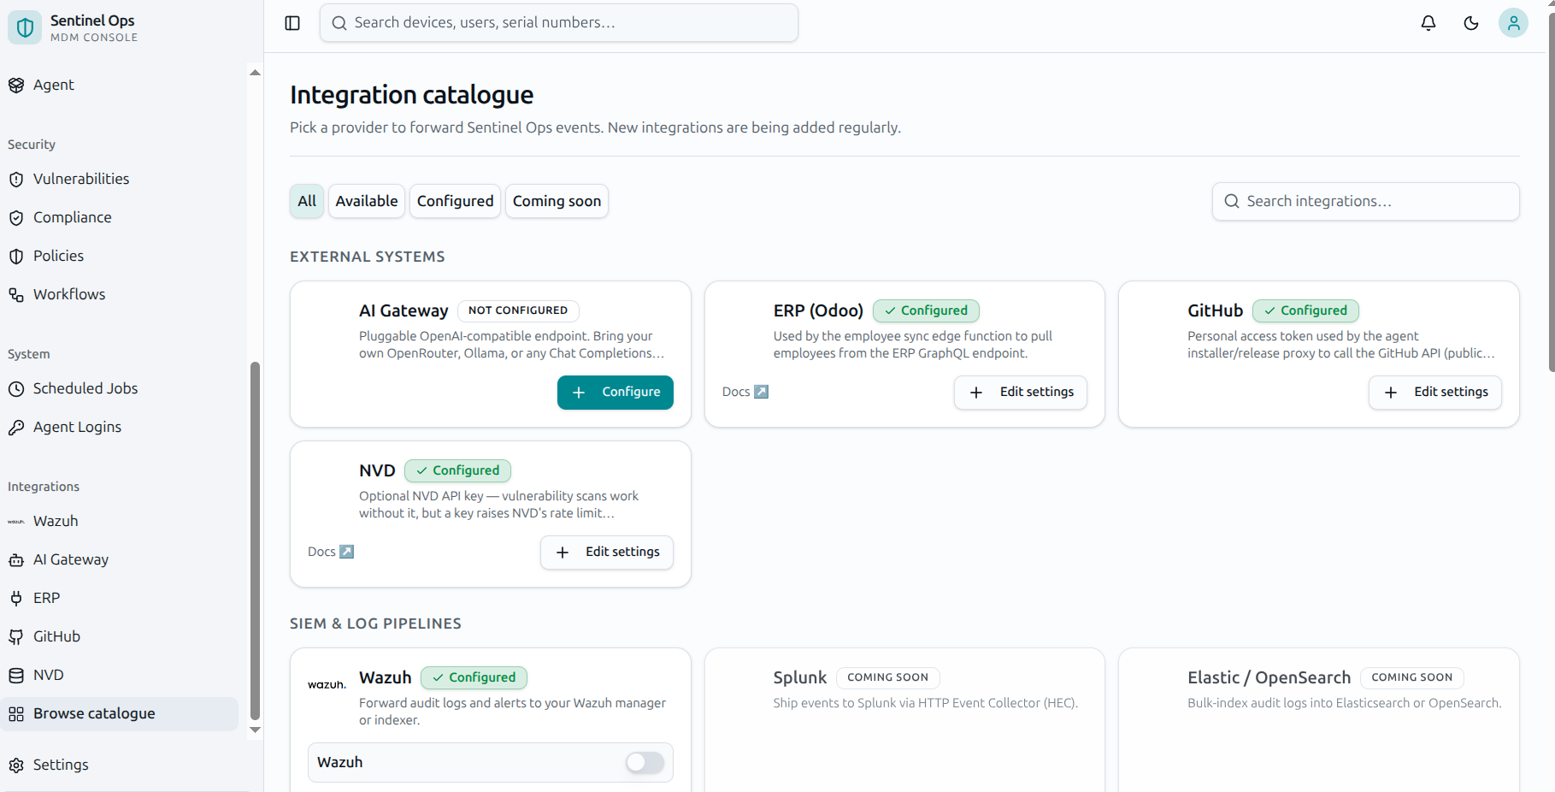Click the ERP plug icon in sidebar
Screen dimensions: 1555x792
point(16,599)
